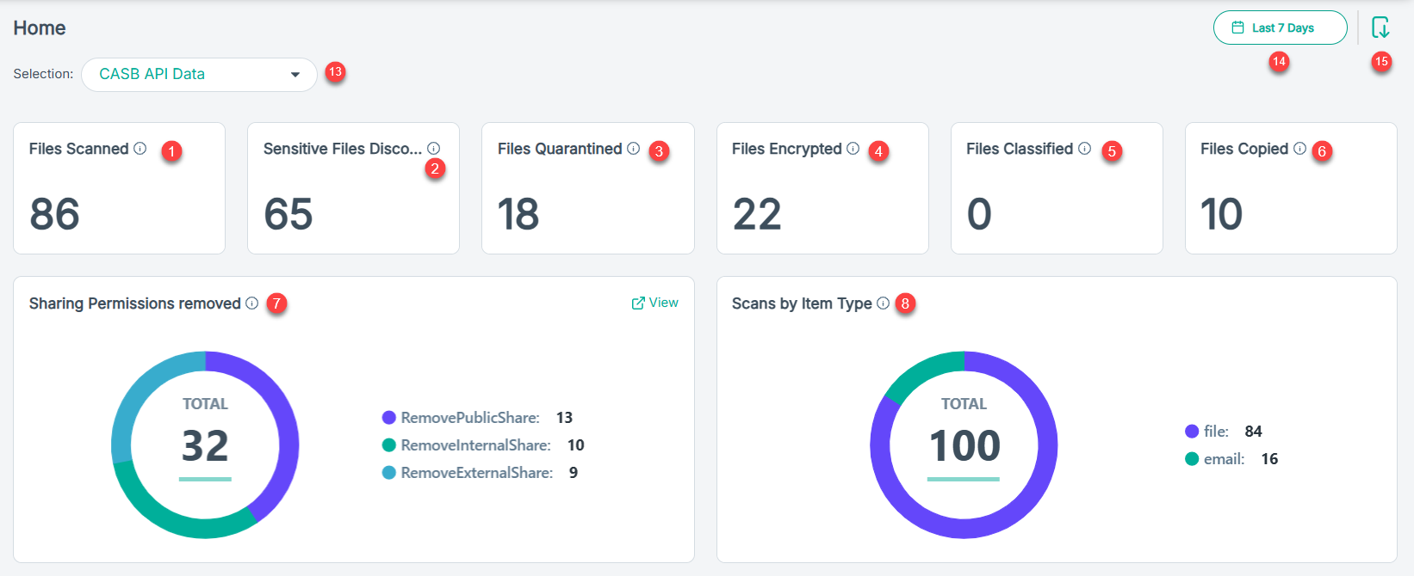Screen dimensions: 1414x576
Task: Click the info icon next to Files Scanned
Action: [x=140, y=149]
